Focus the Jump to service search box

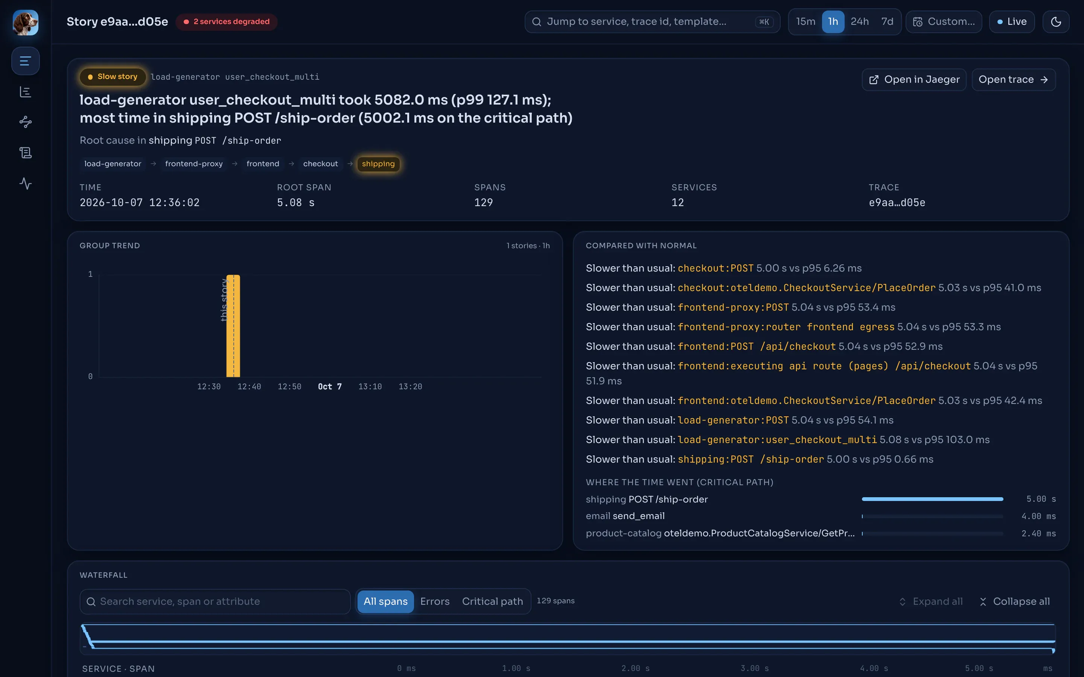coord(652,21)
